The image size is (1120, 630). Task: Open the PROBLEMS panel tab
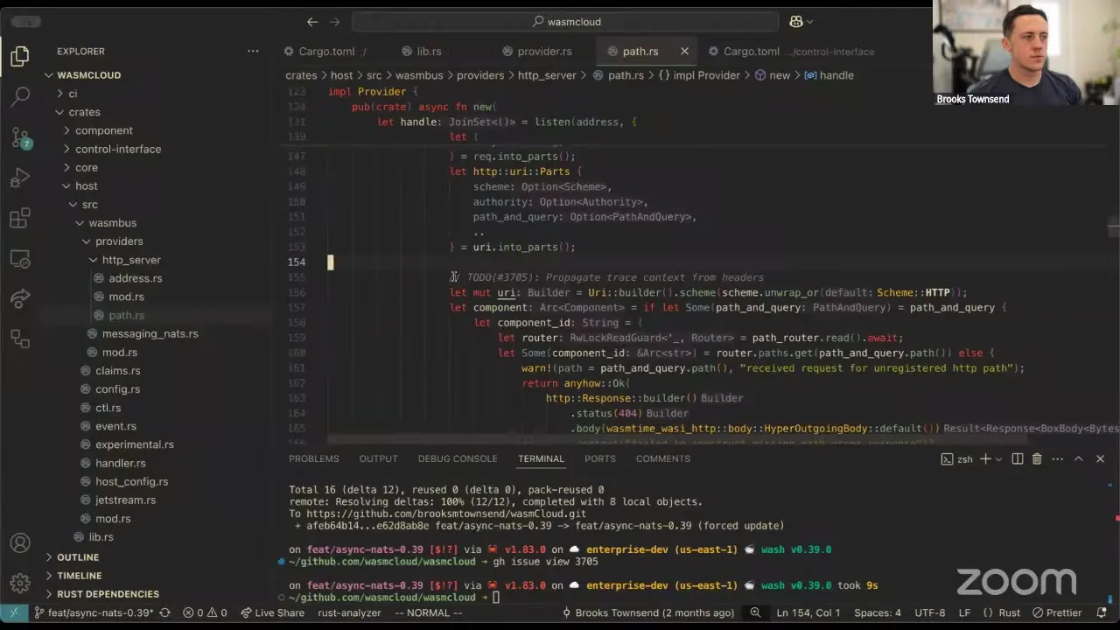[x=314, y=458]
